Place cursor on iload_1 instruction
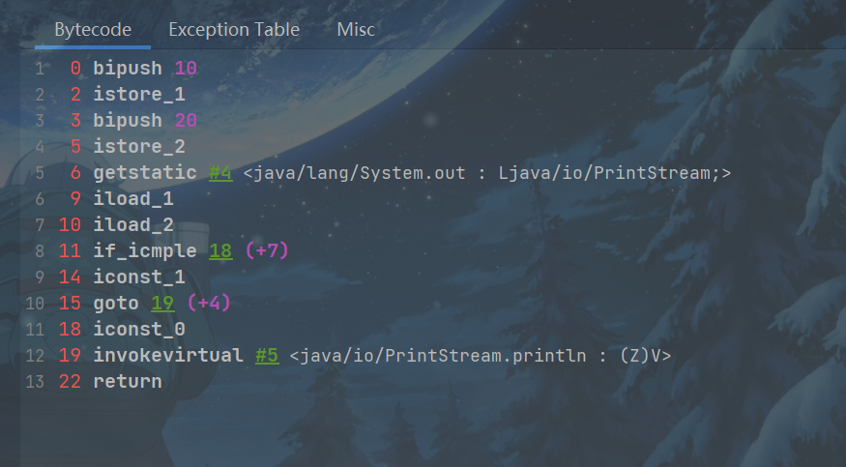Screen dimensions: 846x467 [x=132, y=199]
